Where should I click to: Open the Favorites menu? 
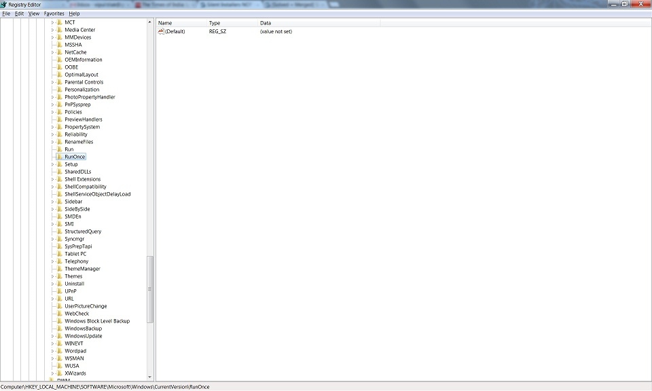(x=54, y=14)
